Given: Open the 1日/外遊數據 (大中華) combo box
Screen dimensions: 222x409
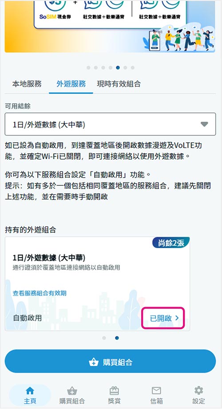Looking at the screenshot, I should [111, 124].
